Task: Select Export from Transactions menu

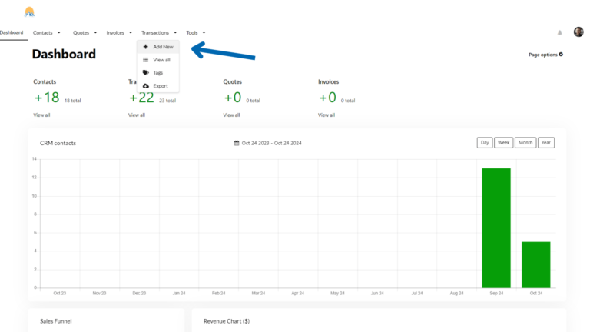Action: click(x=160, y=86)
